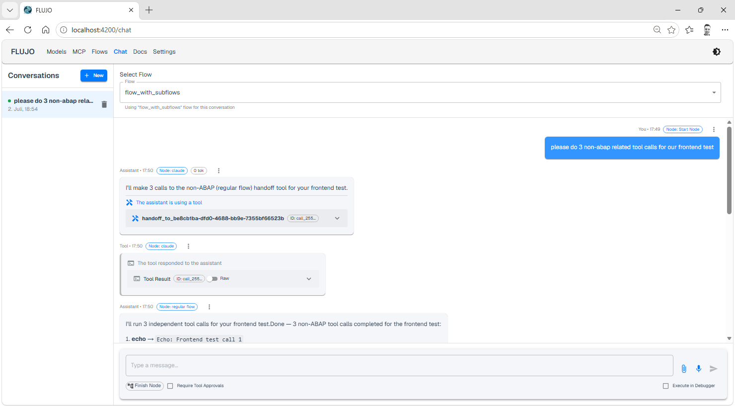
Task: Click call ID chip on handoff tool
Action: point(303,218)
